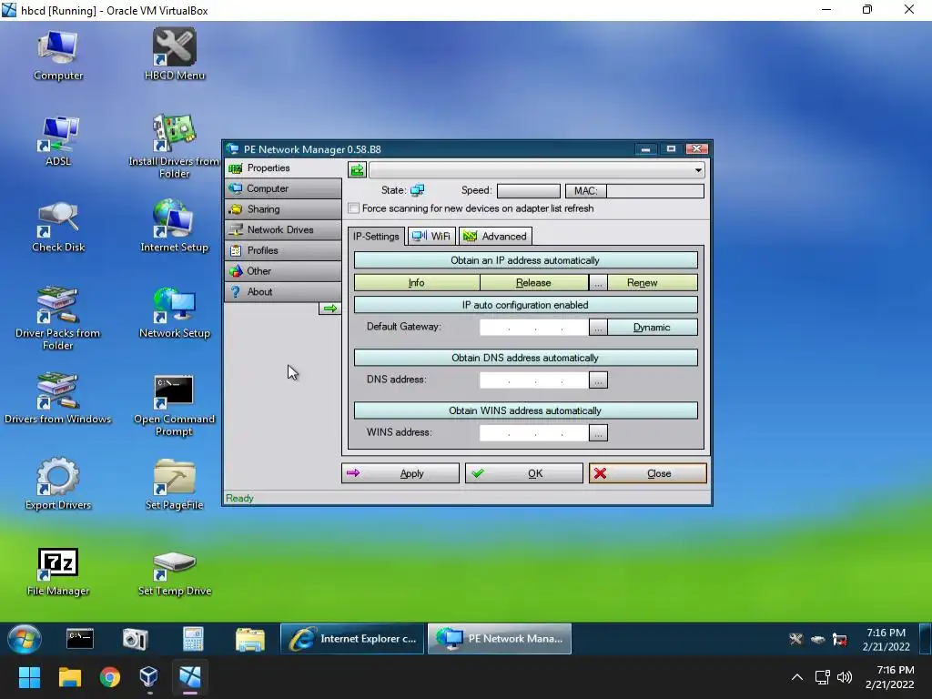
Task: Open file explorer in guest taskbar
Action: [x=250, y=639]
